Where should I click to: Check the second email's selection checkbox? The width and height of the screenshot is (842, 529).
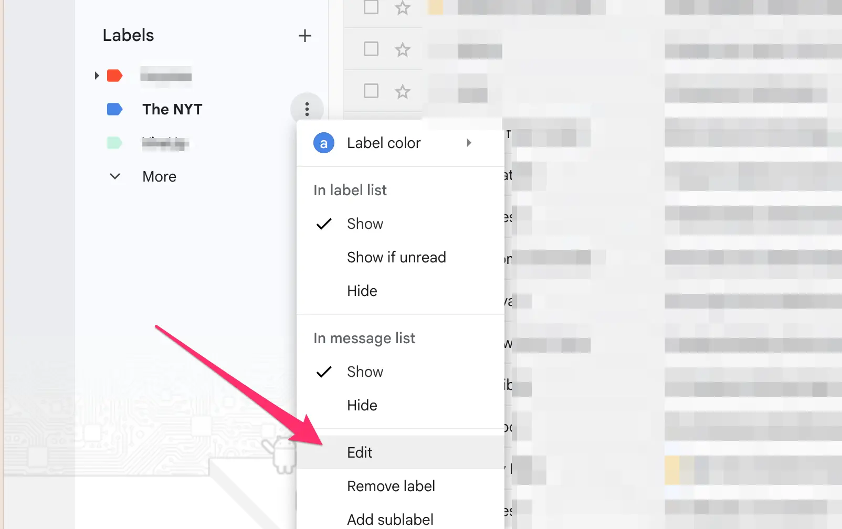coord(371,49)
